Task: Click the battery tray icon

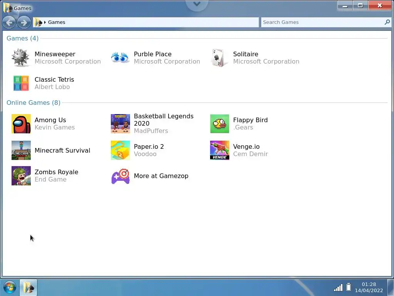Action: pos(349,287)
